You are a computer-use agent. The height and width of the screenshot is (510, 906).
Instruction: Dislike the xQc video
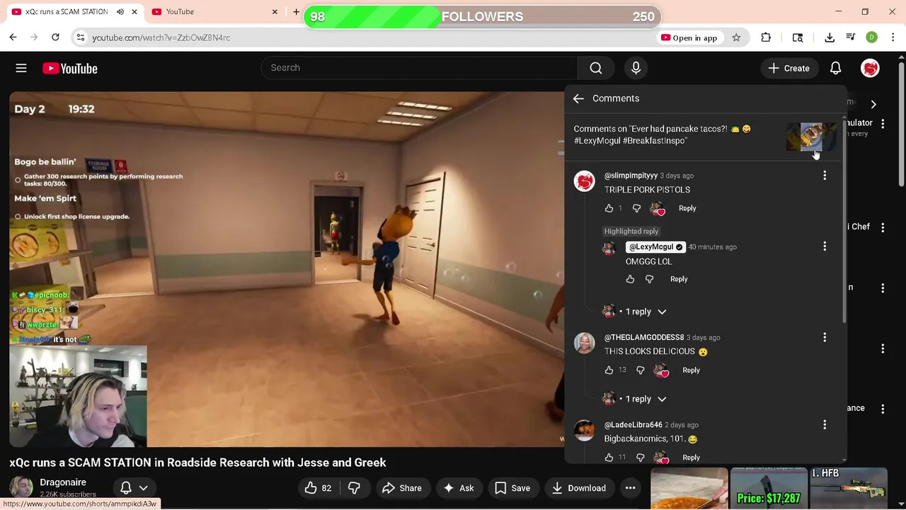pos(354,488)
